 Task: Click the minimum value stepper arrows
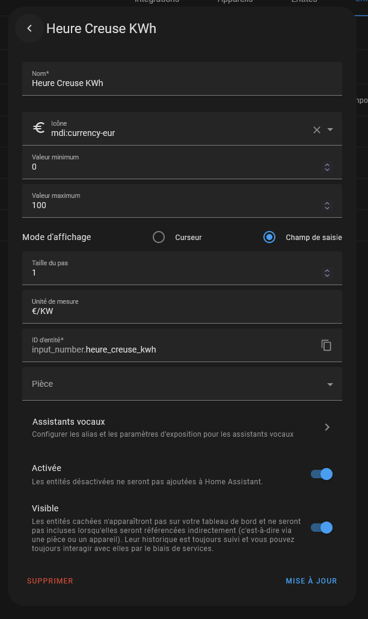click(327, 167)
